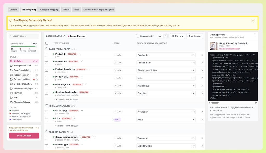Screen dimensions: 266x153
Task: Expand Show 4 more attributes
Action: (66, 99)
